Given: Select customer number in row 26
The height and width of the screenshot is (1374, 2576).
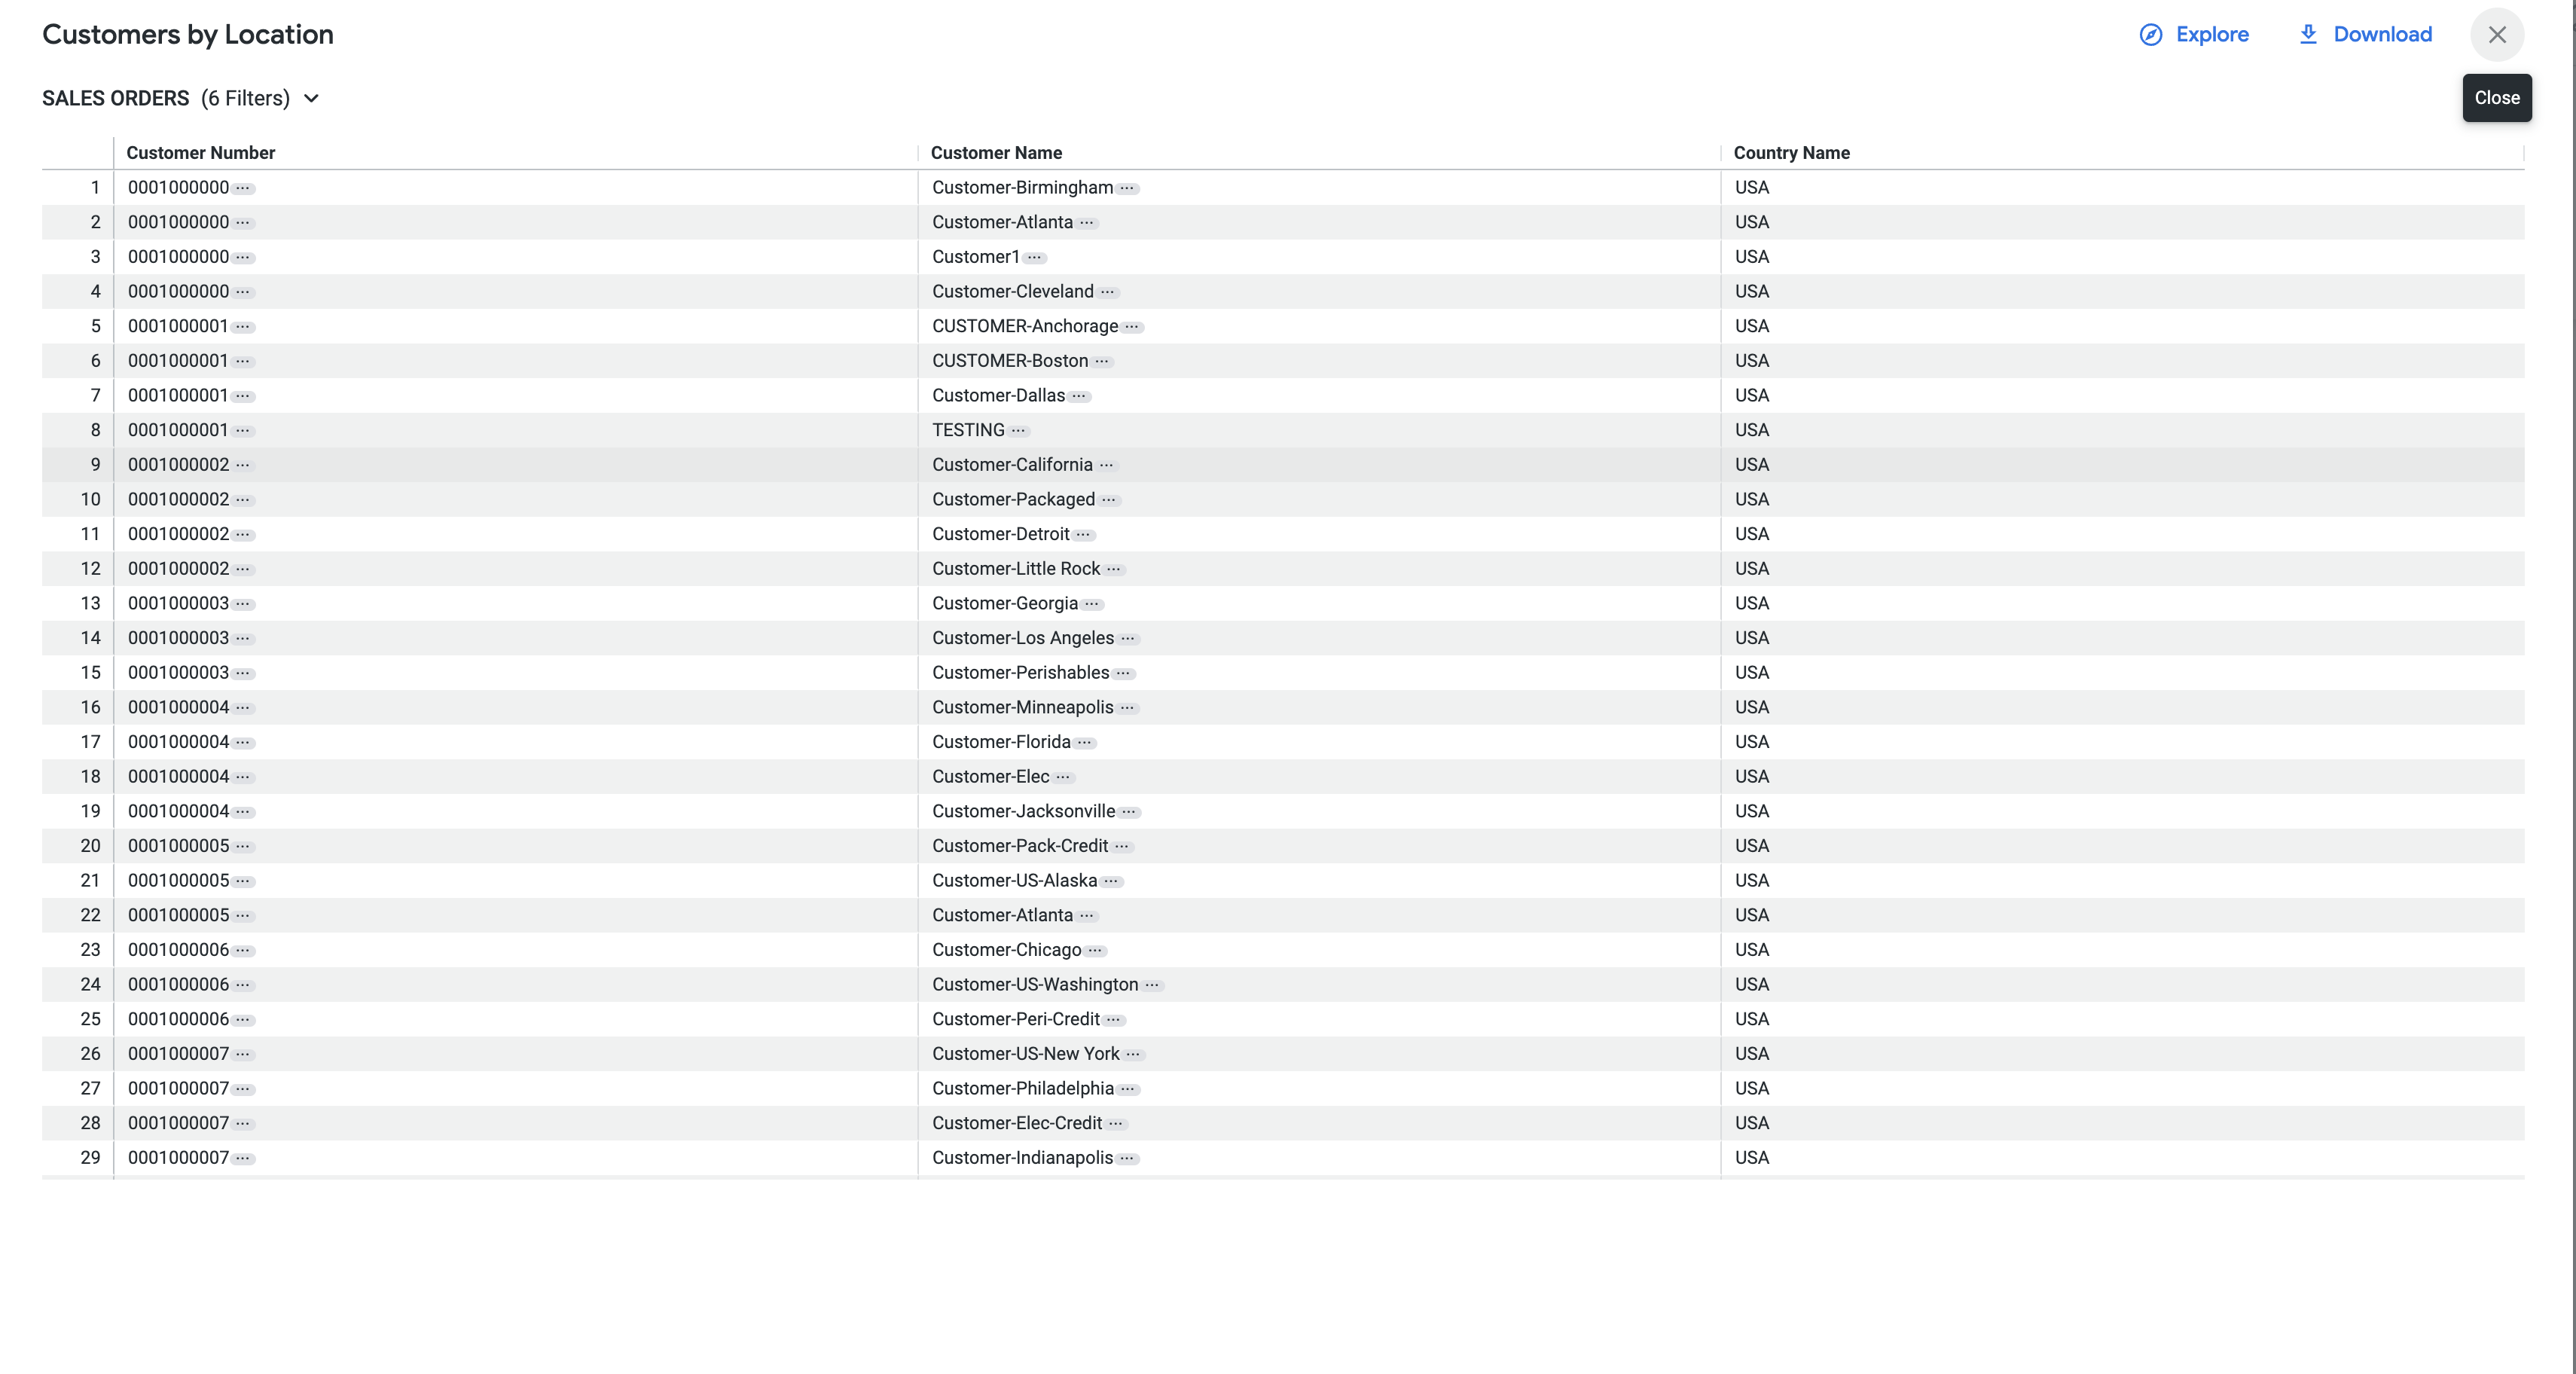Looking at the screenshot, I should (178, 1054).
